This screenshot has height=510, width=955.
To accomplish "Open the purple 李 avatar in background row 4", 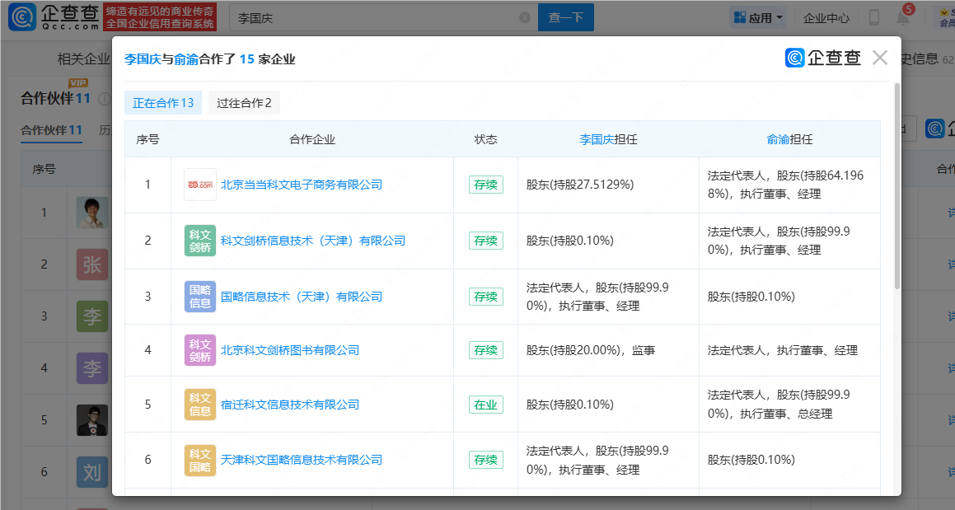I will pyautogui.click(x=92, y=368).
